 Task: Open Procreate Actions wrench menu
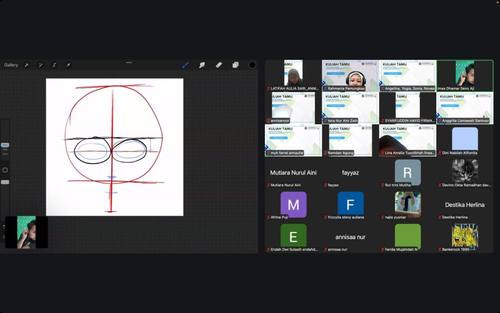pos(27,65)
